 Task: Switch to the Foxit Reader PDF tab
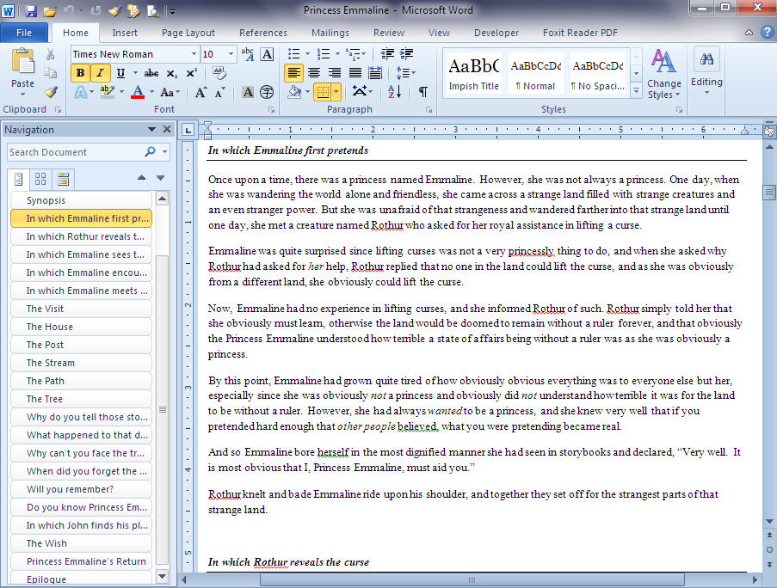(x=580, y=33)
